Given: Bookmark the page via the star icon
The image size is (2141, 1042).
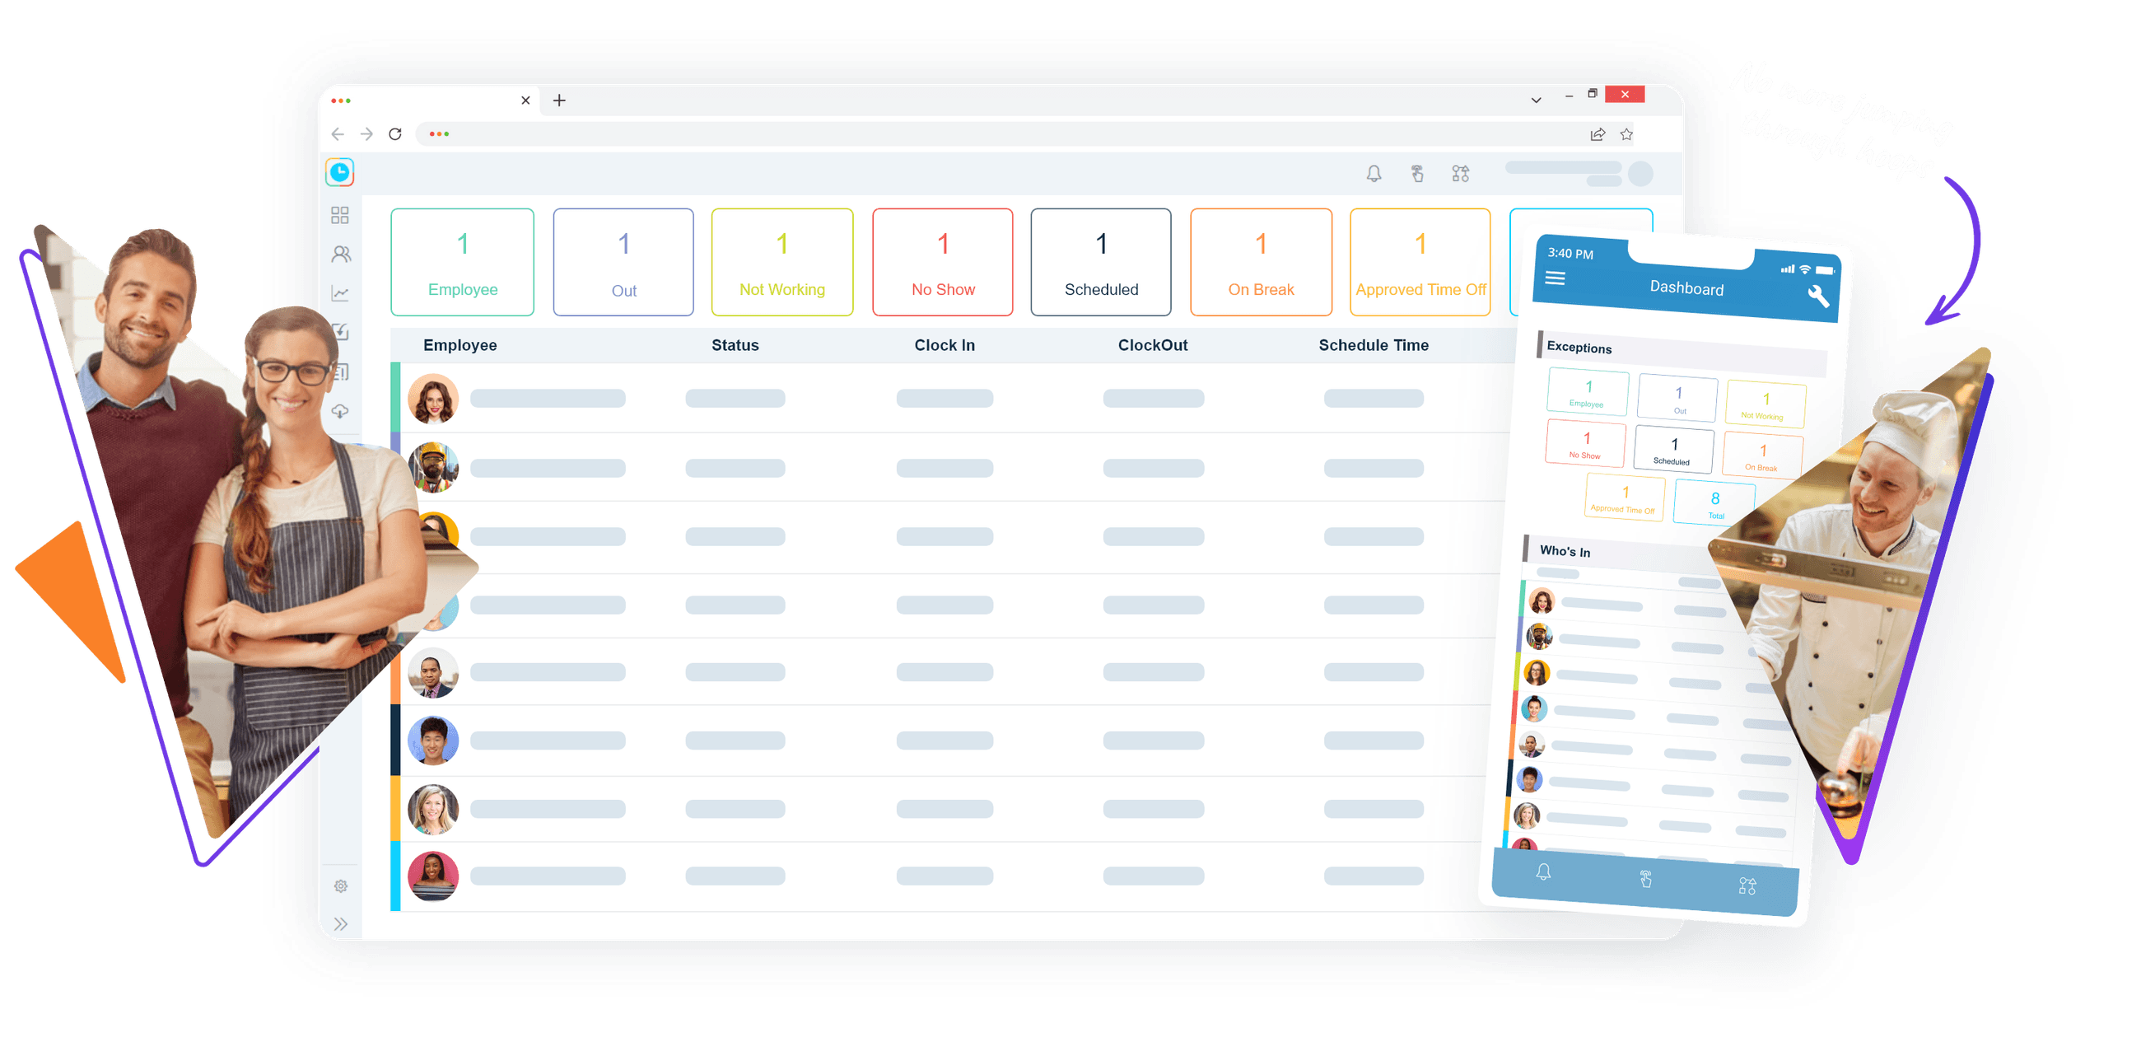Looking at the screenshot, I should click(x=1625, y=134).
